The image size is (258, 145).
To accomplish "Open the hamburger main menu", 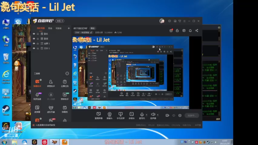I will [184, 21].
